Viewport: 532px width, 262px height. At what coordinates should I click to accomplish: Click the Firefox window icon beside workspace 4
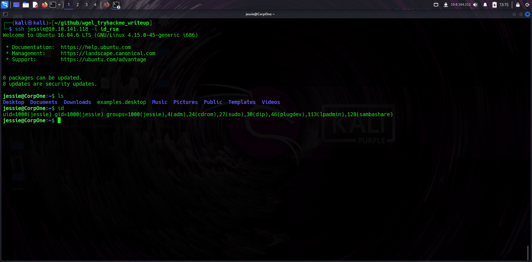pos(107,5)
